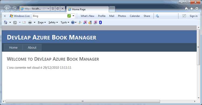Open browser settings gear icon
202x105 pixels.
tap(197, 9)
